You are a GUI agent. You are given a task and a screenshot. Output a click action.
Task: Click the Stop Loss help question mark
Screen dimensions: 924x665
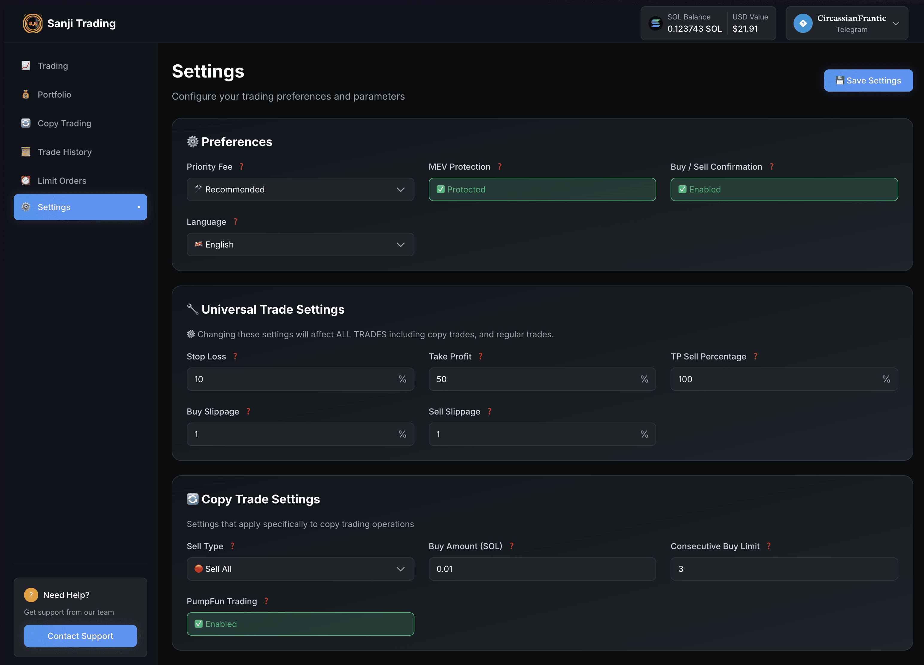235,356
